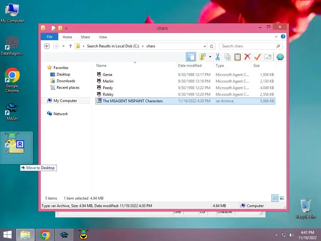Select The MSAGENT MSPAINT Characters archive
Viewport: 321px width, 241px height.
tap(185, 101)
